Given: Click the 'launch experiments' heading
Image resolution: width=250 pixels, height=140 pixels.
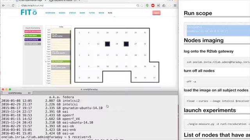Looking at the screenshot, I should (x=210, y=110).
